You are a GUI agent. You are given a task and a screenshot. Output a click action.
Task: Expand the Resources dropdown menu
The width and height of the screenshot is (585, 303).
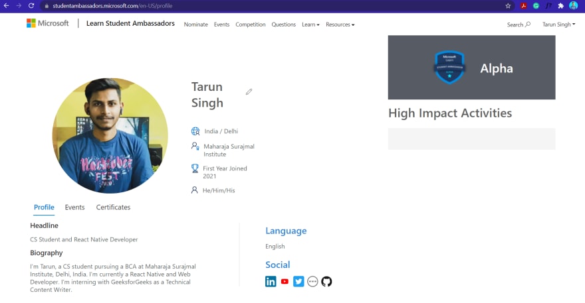pos(340,24)
